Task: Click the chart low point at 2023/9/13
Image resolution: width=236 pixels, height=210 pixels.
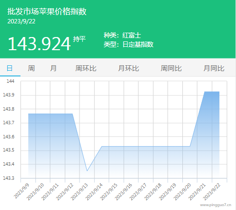Action: [x=87, y=171]
